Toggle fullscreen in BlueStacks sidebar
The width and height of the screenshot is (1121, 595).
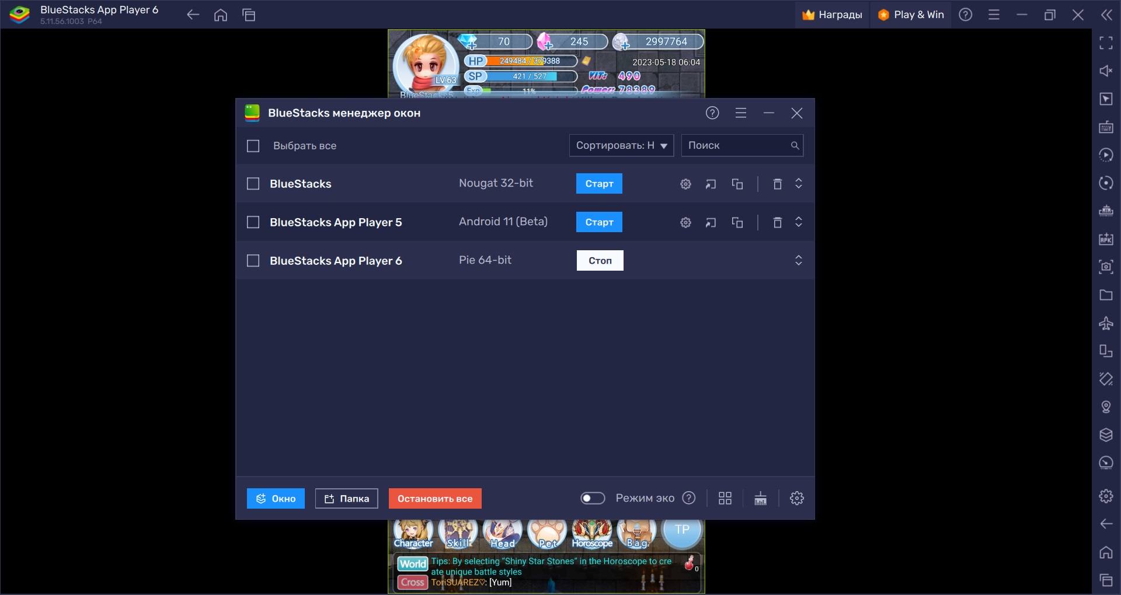click(1106, 43)
